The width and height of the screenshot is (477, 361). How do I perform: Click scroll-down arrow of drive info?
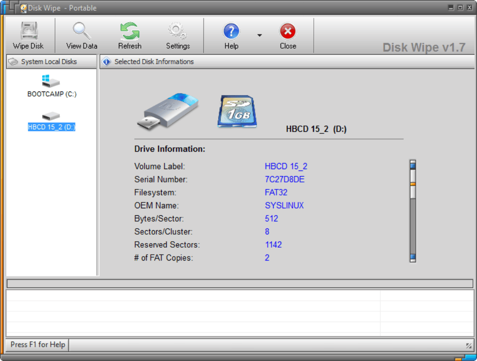[x=413, y=258]
